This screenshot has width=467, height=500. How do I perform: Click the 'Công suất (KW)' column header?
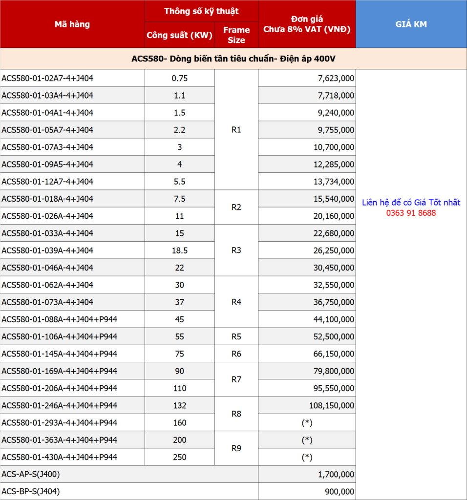179,35
